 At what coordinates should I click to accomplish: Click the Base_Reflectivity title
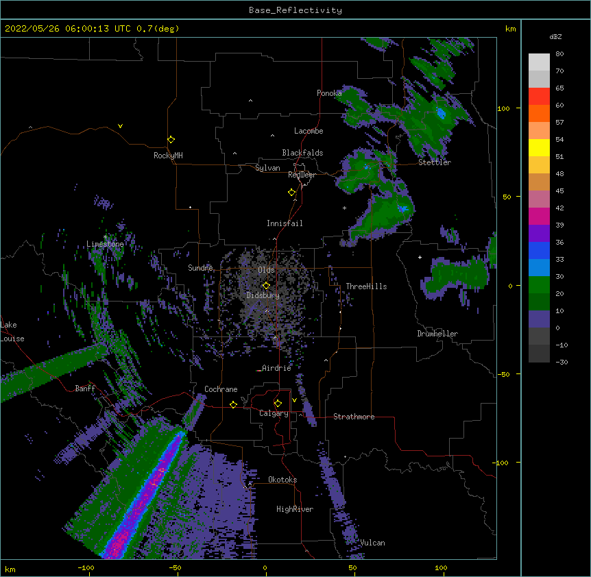295,10
